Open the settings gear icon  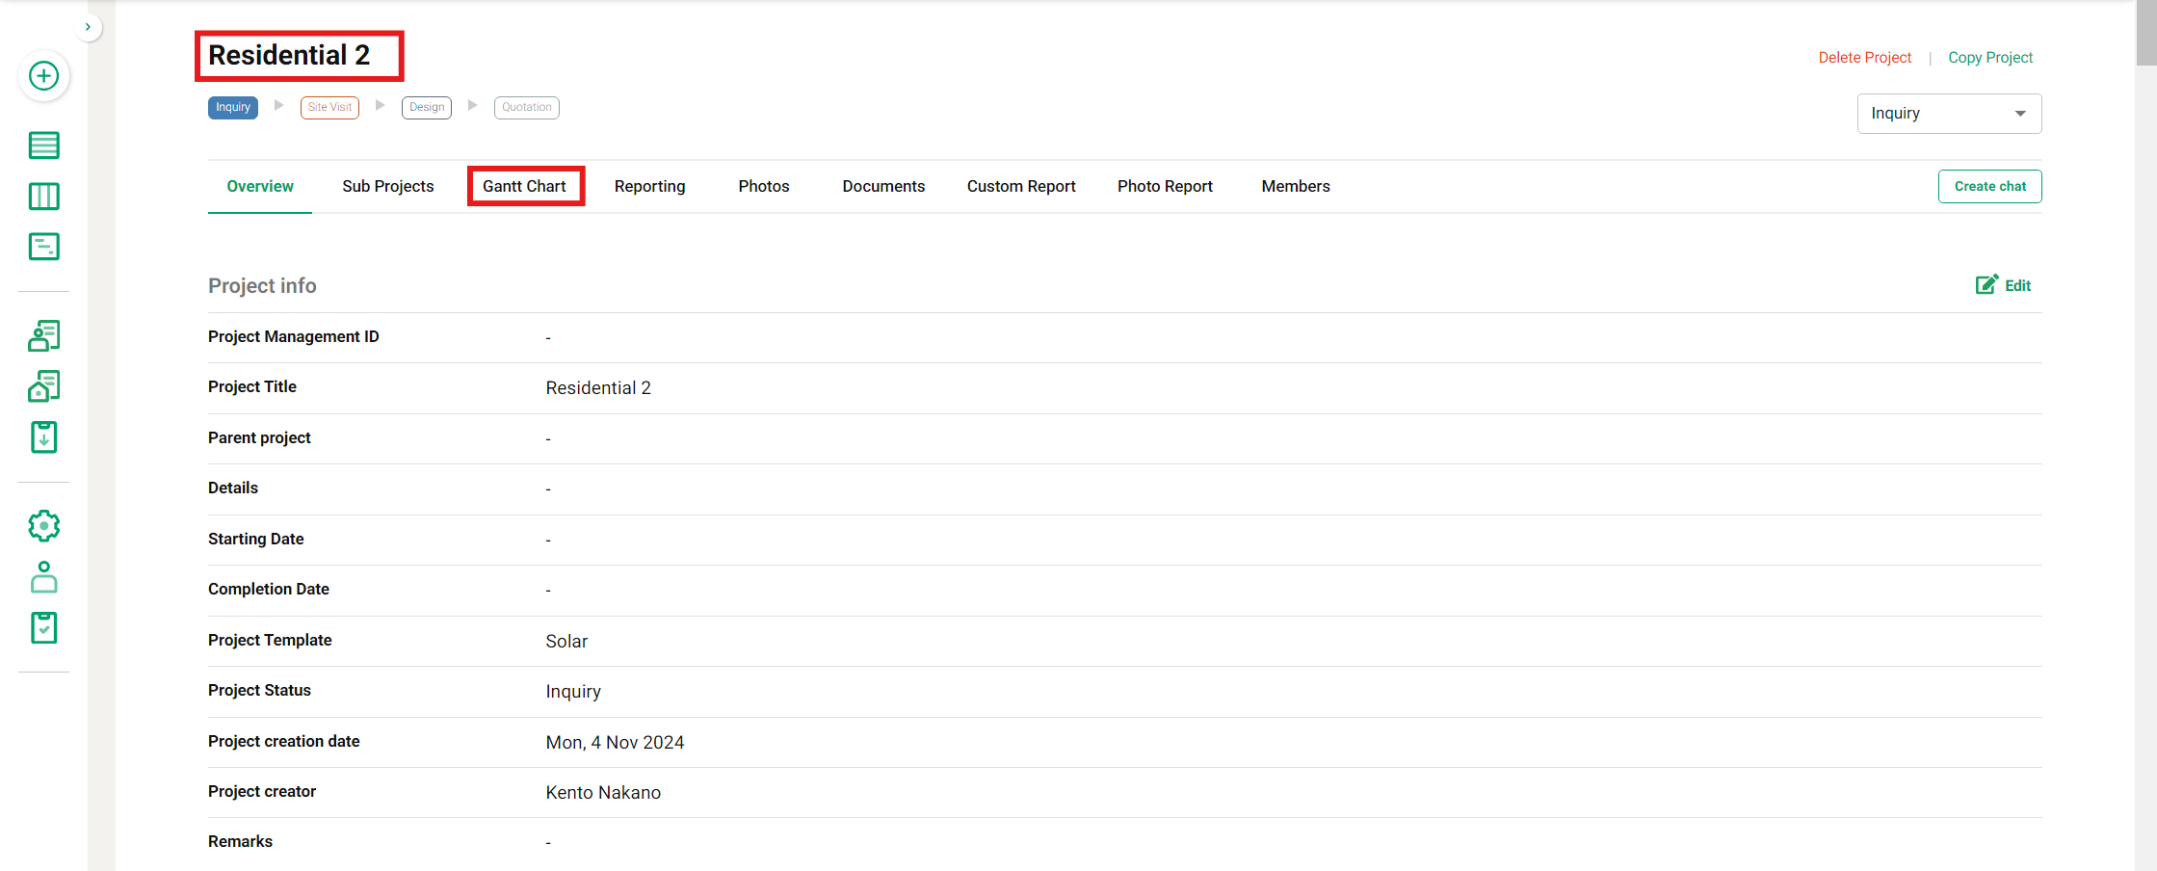(x=43, y=526)
